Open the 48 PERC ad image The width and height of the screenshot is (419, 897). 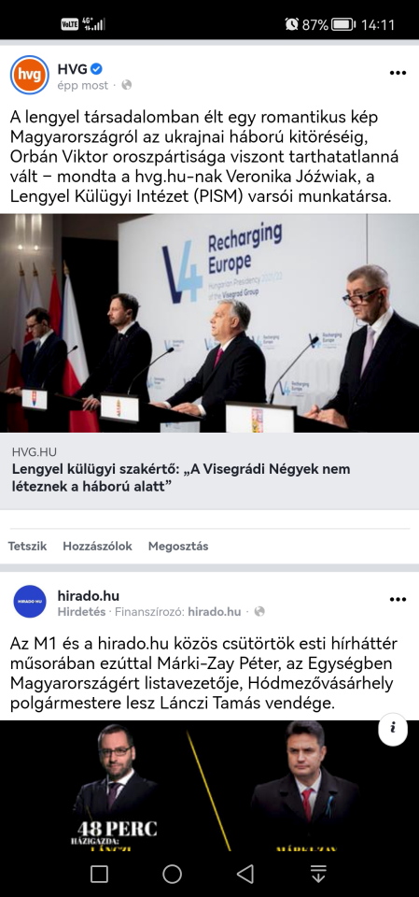coord(209,786)
